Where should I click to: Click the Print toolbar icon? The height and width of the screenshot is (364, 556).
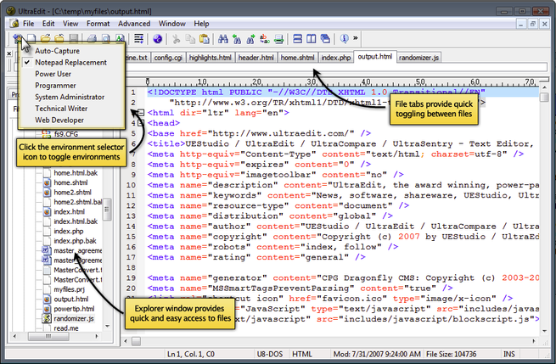pyautogui.click(x=93, y=39)
